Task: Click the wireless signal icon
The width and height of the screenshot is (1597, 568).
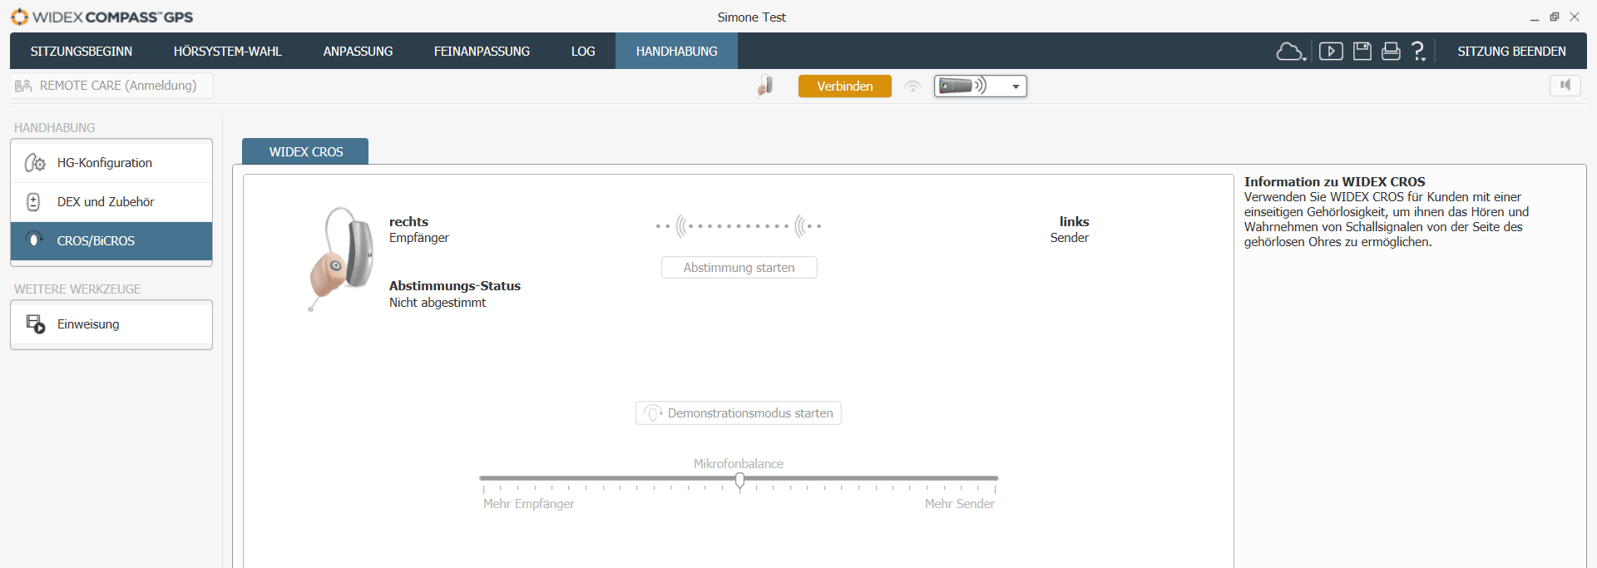Action: [x=912, y=86]
